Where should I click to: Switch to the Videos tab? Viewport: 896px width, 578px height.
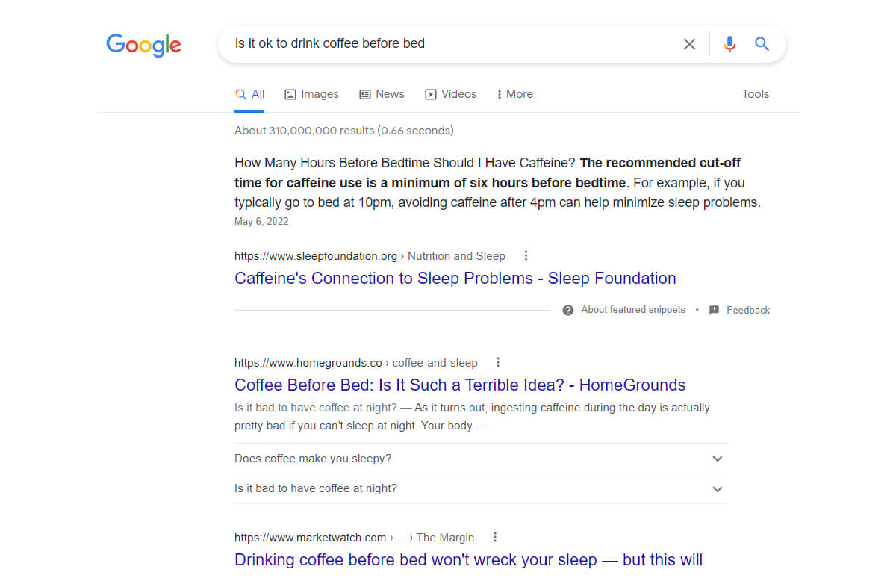[451, 93]
